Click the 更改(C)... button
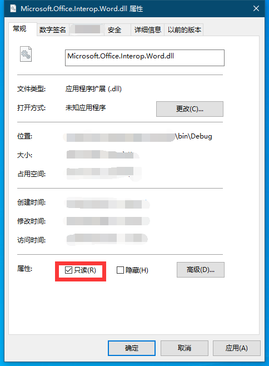 click(190, 109)
